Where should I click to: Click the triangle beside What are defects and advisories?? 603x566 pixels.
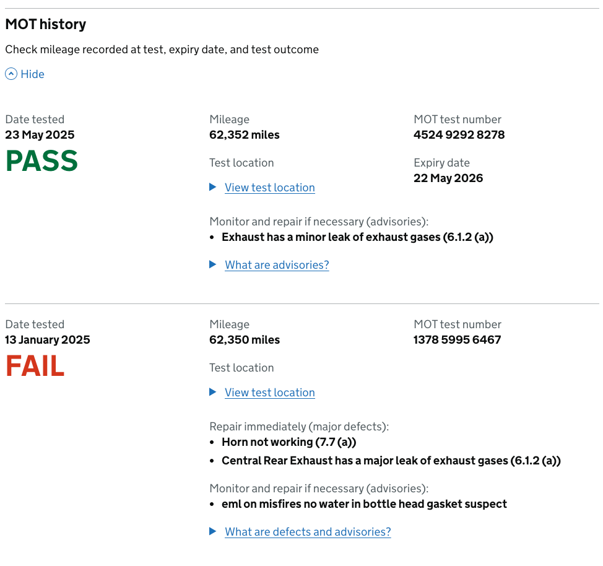pyautogui.click(x=213, y=531)
